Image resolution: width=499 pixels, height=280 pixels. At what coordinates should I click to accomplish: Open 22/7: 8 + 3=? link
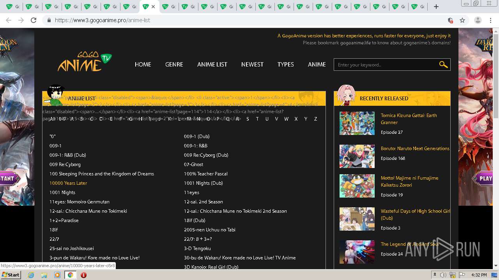pos(198,239)
